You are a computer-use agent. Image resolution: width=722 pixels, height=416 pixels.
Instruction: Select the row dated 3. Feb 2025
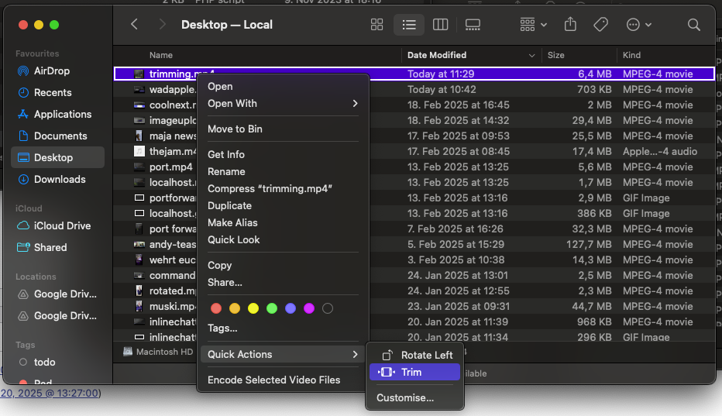click(x=414, y=260)
